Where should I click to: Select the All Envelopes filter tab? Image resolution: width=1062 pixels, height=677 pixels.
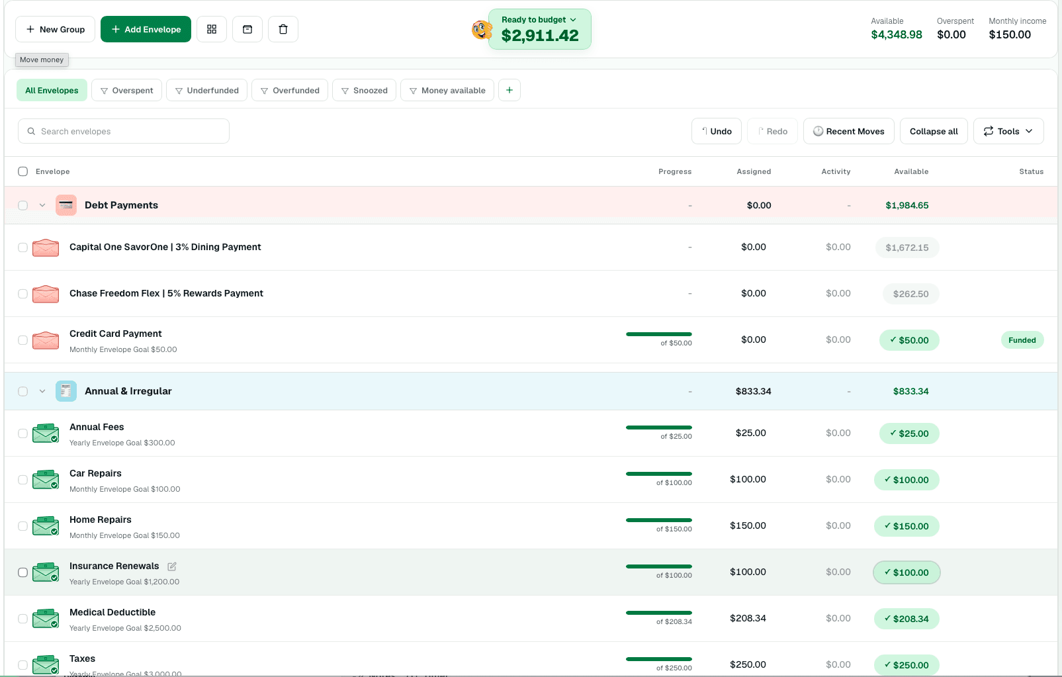(x=52, y=90)
